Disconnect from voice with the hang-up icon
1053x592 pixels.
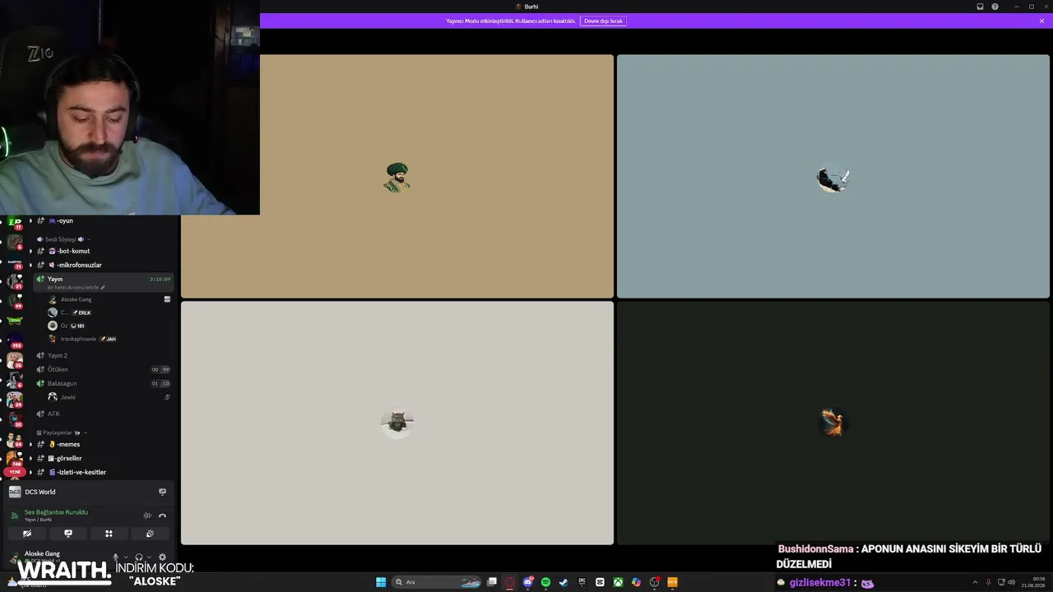[x=162, y=516]
